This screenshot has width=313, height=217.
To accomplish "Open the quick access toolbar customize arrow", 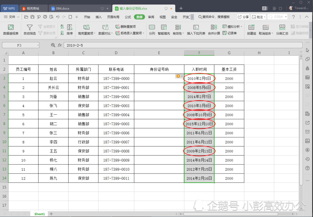I will pos(77,17).
